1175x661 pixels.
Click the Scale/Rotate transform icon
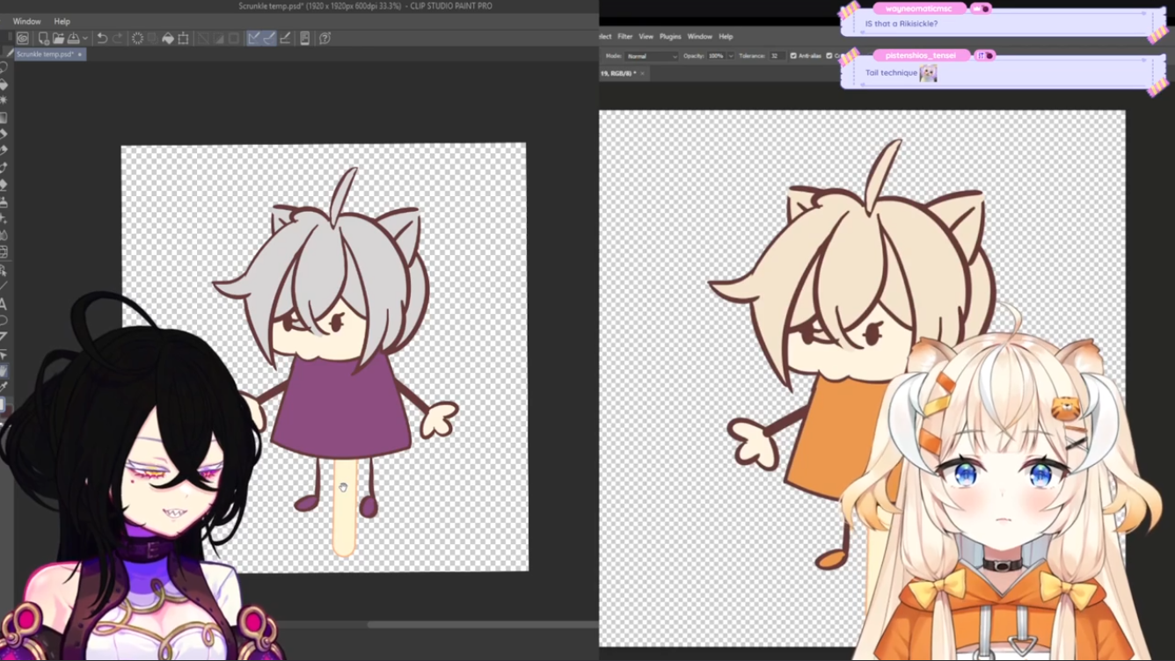coord(183,39)
